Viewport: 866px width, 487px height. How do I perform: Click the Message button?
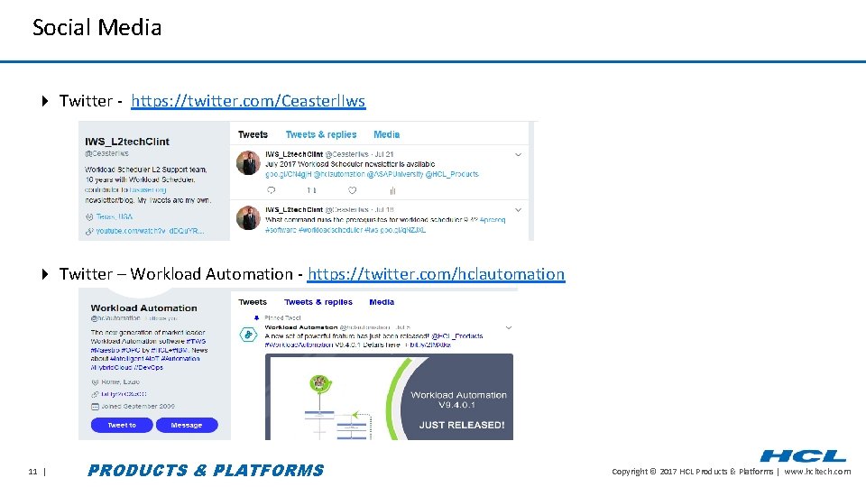(187, 425)
